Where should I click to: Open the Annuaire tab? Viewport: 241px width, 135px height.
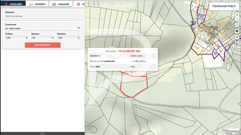(61, 4)
